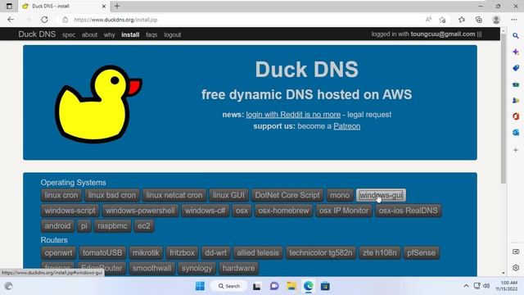Pick the ec2 button
Screen dimensions: 524x295
144,226
